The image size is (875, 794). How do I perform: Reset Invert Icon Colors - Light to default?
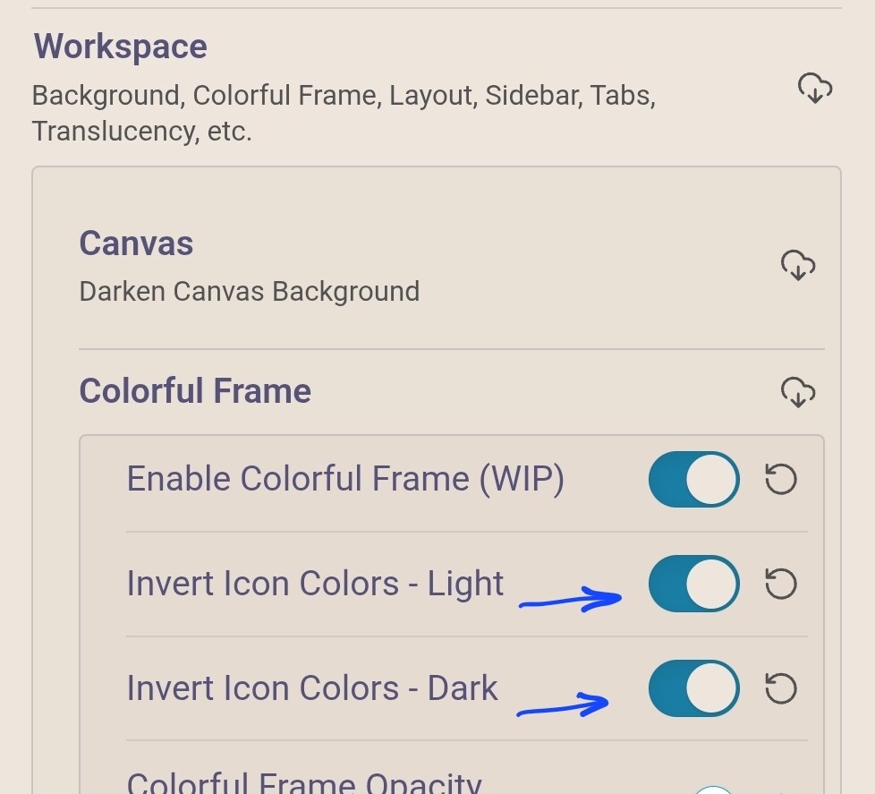(x=780, y=585)
